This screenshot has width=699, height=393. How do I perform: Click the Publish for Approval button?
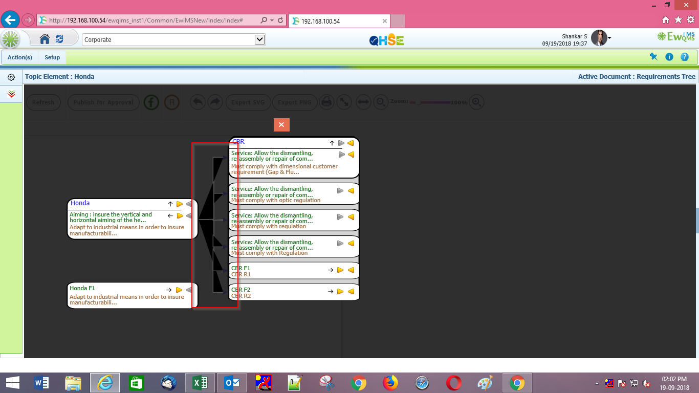click(103, 102)
